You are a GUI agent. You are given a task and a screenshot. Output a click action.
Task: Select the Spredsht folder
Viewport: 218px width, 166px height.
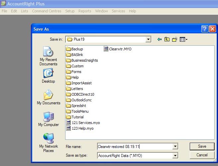(x=76, y=106)
